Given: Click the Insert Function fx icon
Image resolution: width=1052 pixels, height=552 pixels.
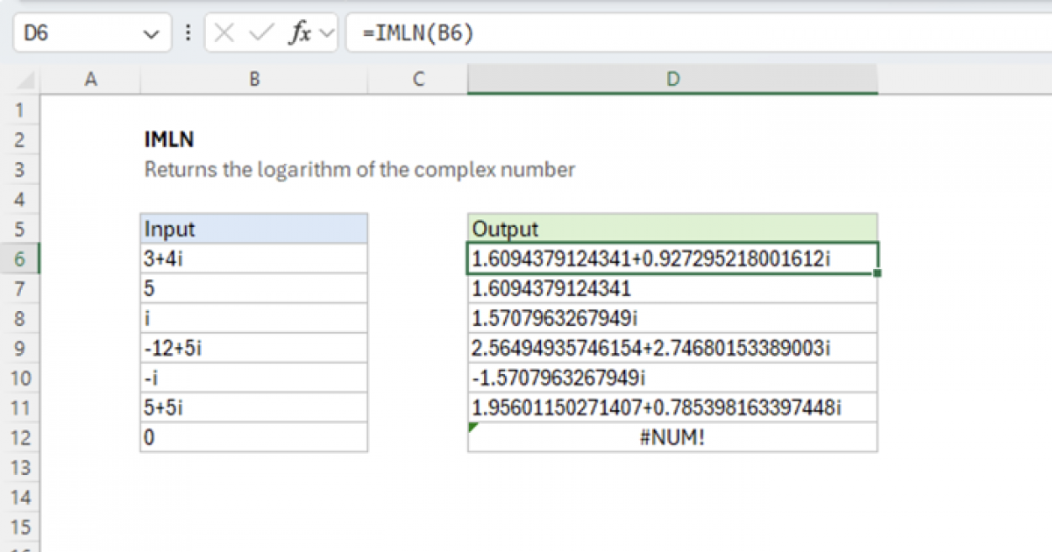Looking at the screenshot, I should [301, 32].
